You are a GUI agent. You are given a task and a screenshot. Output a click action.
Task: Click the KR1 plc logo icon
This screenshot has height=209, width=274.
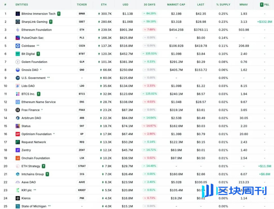(x=18, y=190)
